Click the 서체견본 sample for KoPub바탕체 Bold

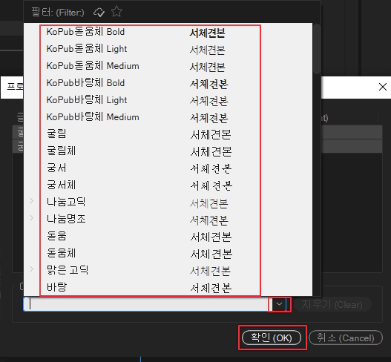[209, 84]
